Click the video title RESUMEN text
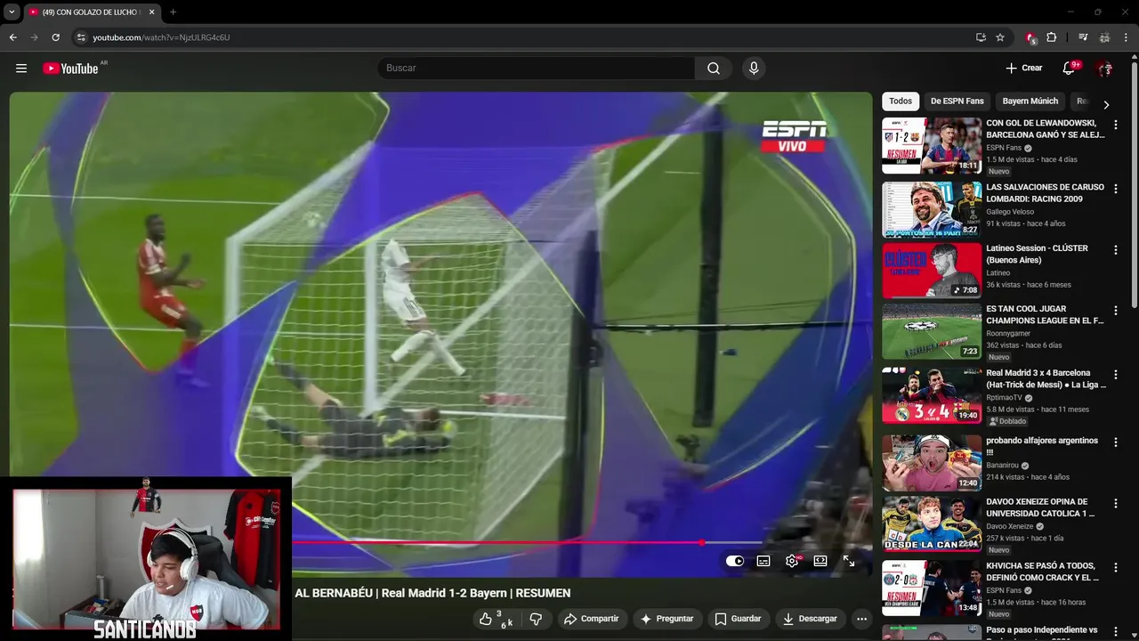The width and height of the screenshot is (1139, 641). 543,593
